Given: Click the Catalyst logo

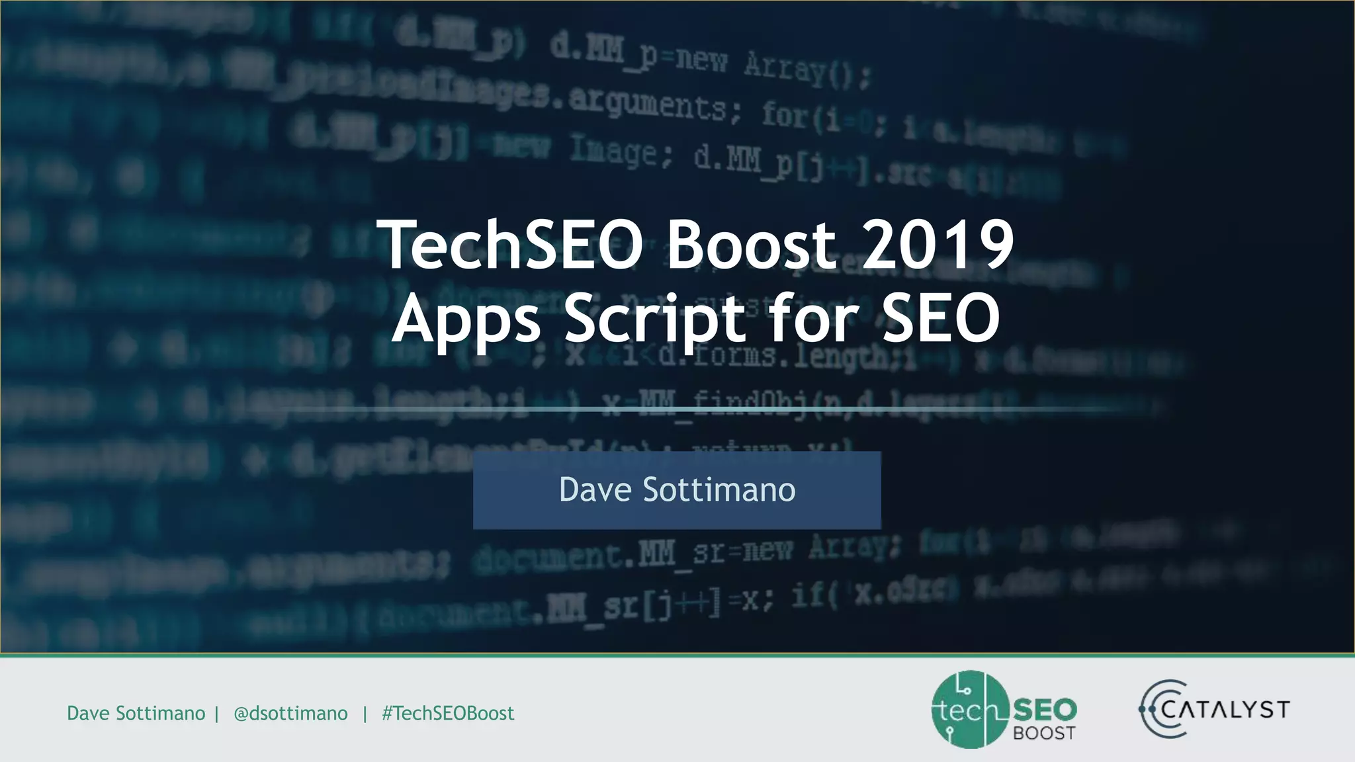Looking at the screenshot, I should (1214, 709).
